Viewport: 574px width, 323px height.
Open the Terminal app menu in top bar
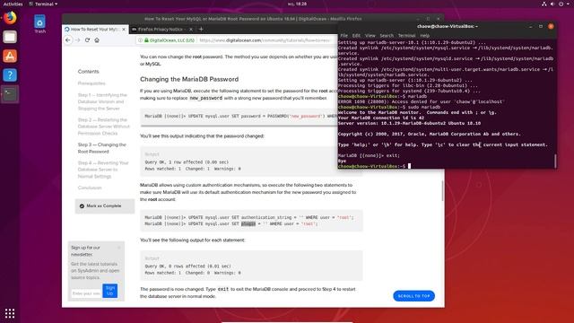(44, 4)
